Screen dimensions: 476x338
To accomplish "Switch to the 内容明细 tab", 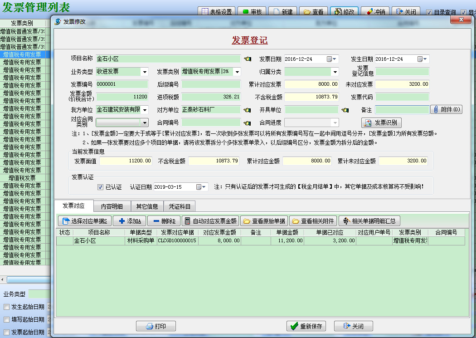I will [x=112, y=206].
